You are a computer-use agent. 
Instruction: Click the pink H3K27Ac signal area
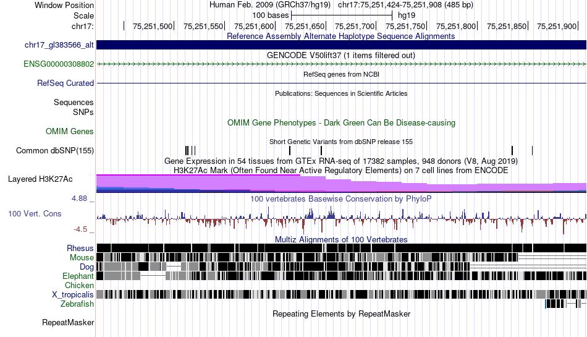(x=342, y=183)
